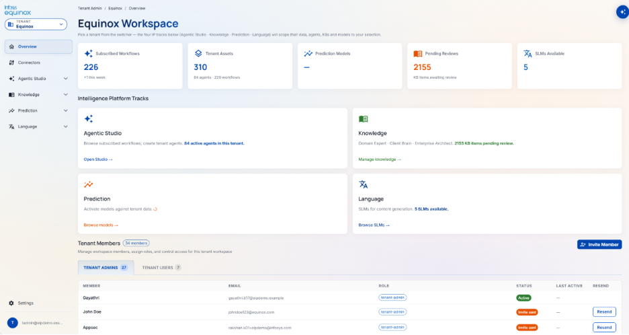Click the floating assistant sparkle button
Viewport: 629px width, 335px height.
622,12
